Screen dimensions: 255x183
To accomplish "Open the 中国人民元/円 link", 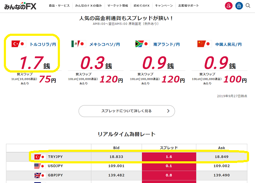I will pyautogui.click(x=228, y=44).
